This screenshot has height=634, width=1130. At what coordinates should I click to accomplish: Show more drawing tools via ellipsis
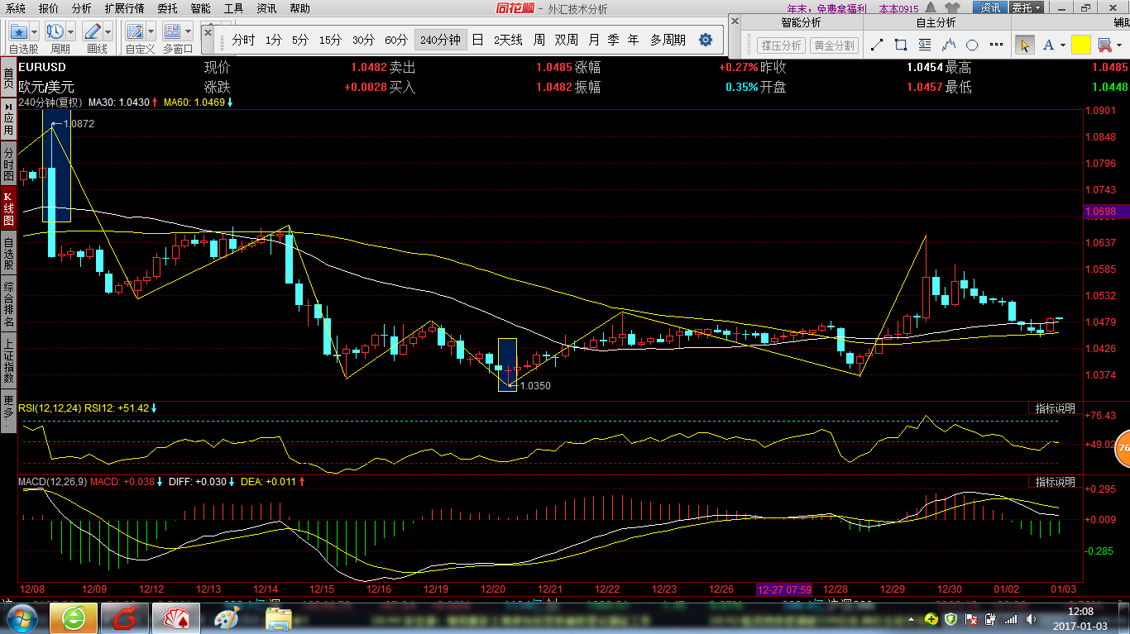point(995,46)
